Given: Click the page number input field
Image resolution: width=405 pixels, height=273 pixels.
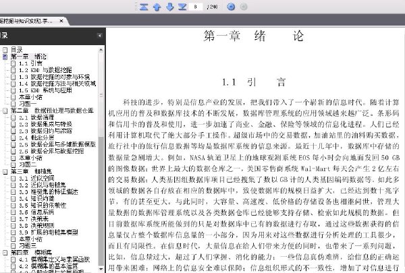Looking at the screenshot, I should click(x=196, y=7).
